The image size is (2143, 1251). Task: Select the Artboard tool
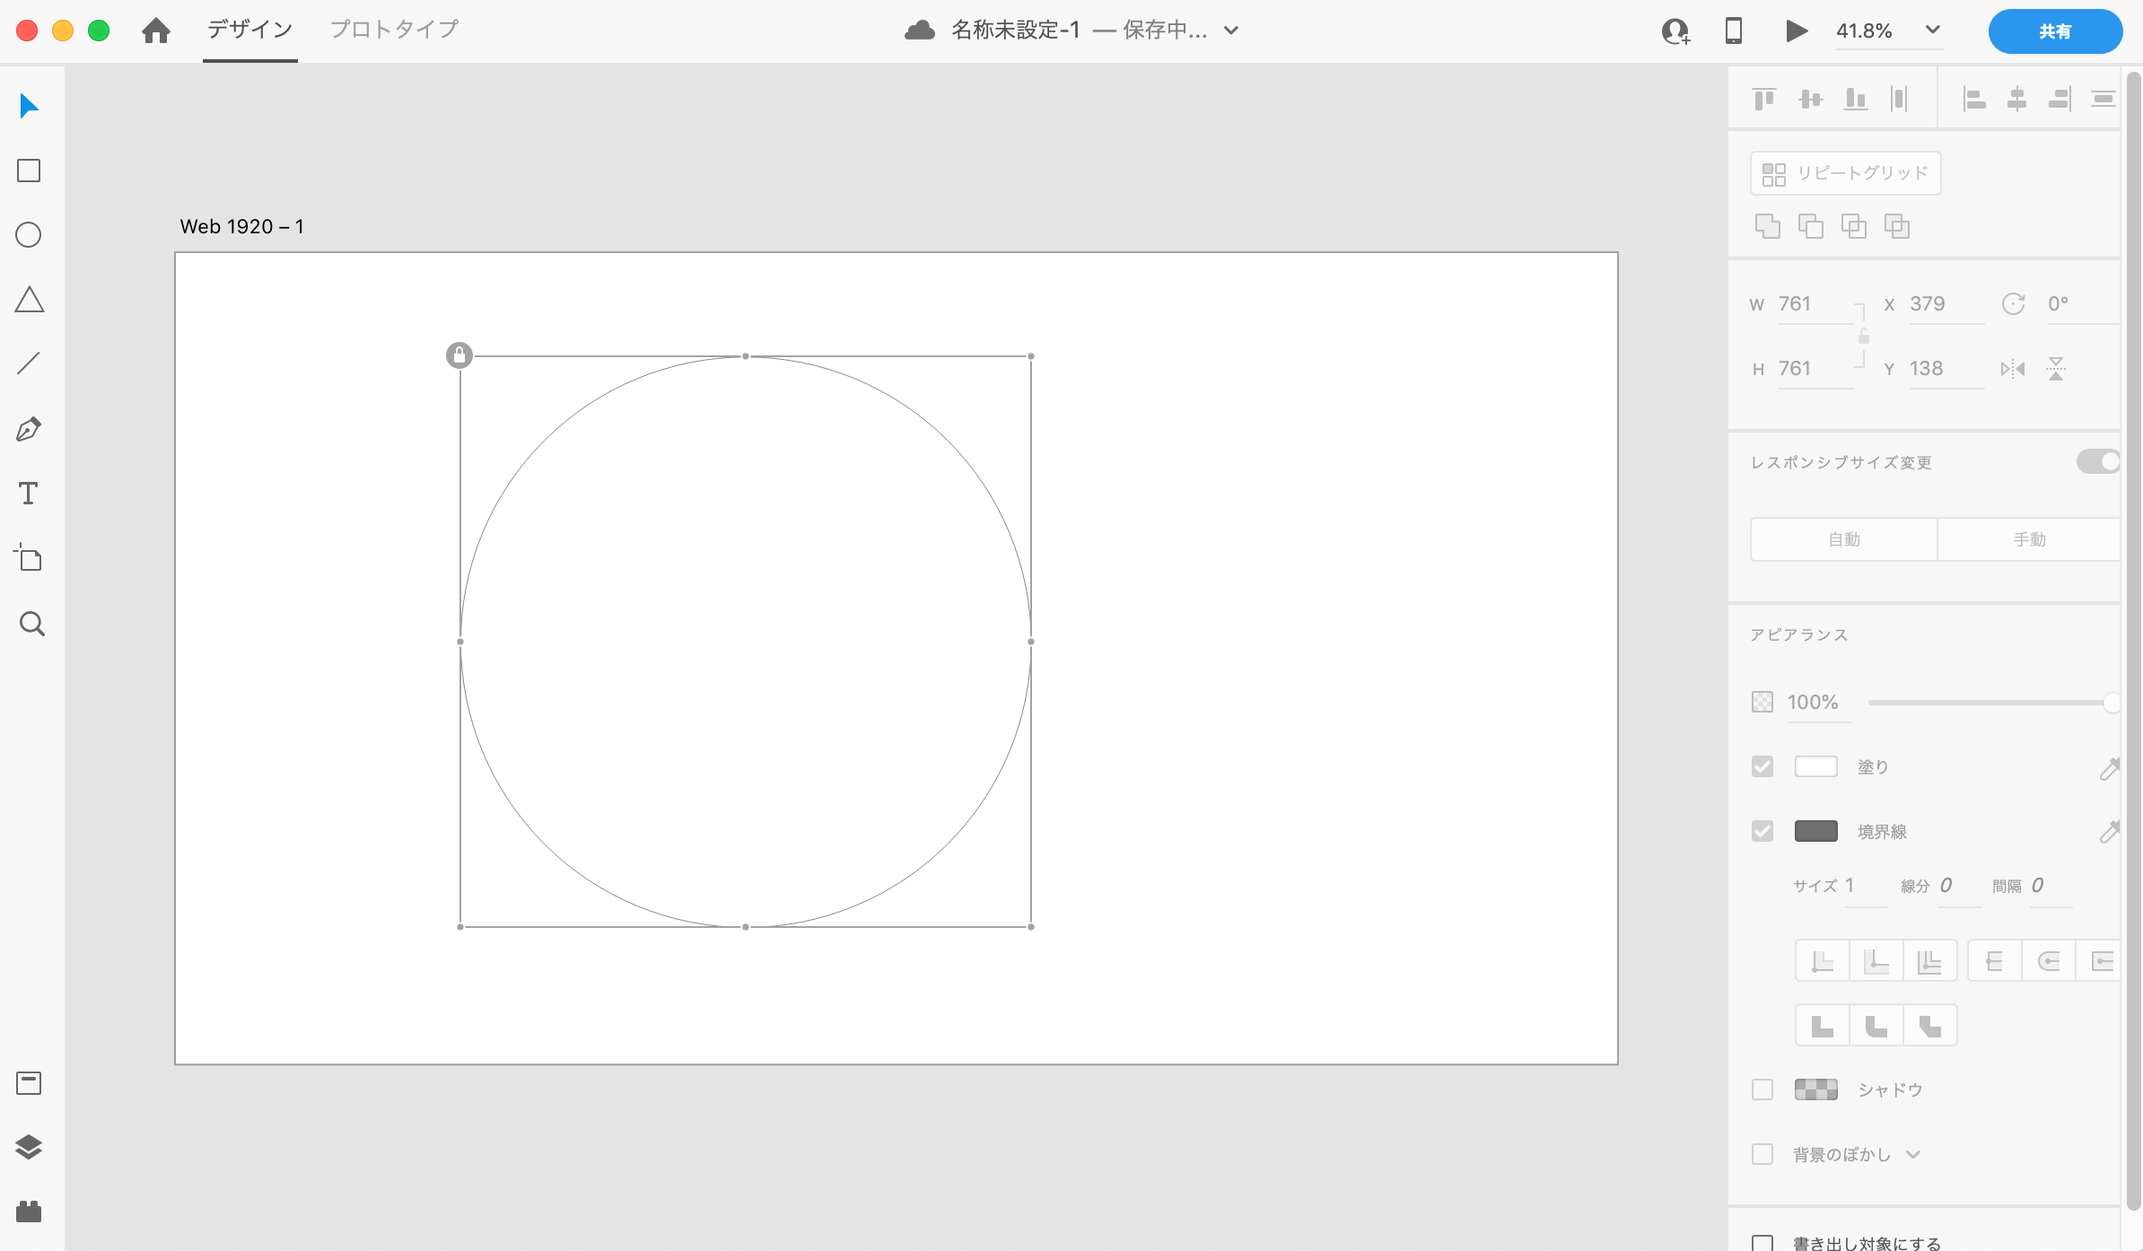pos(29,558)
